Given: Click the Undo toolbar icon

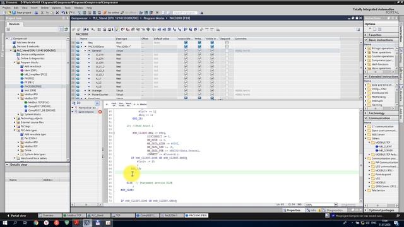Looking at the screenshot, I should [x=63, y=13].
